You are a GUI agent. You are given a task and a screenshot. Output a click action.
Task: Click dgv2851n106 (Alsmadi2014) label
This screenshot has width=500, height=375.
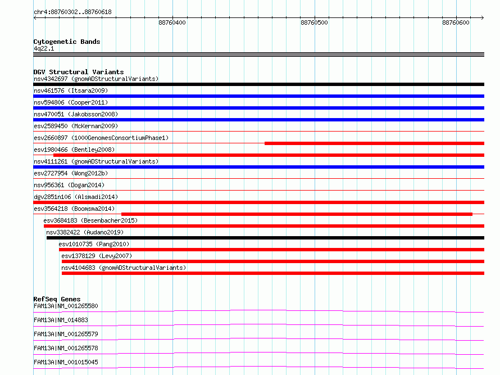(x=76, y=197)
